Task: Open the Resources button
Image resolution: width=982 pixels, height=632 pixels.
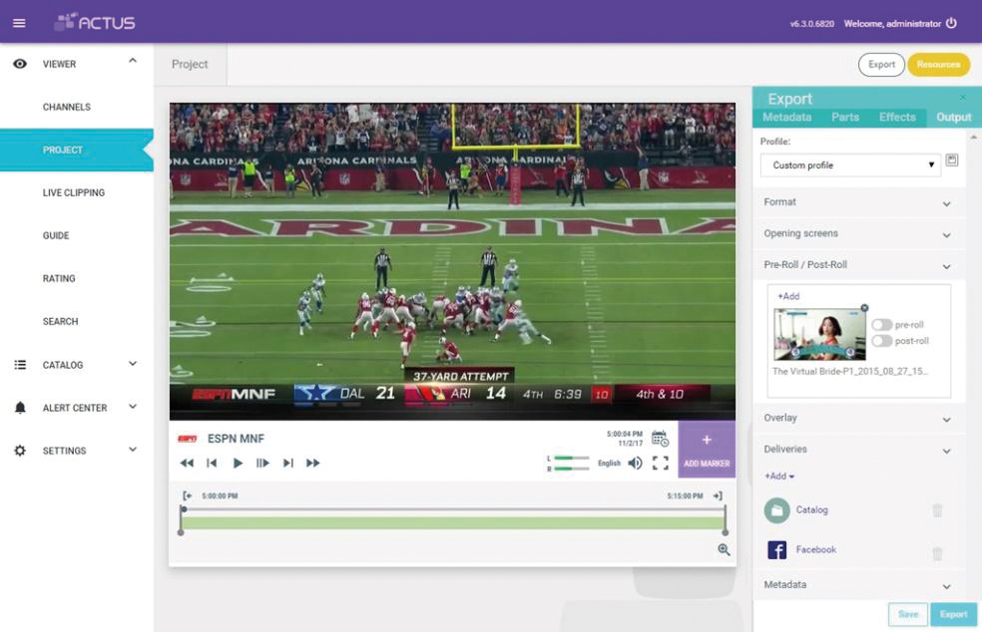Action: (x=938, y=65)
